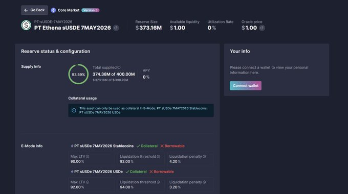Connect wallet in Your info panel
The image size is (348, 194).
246,86
